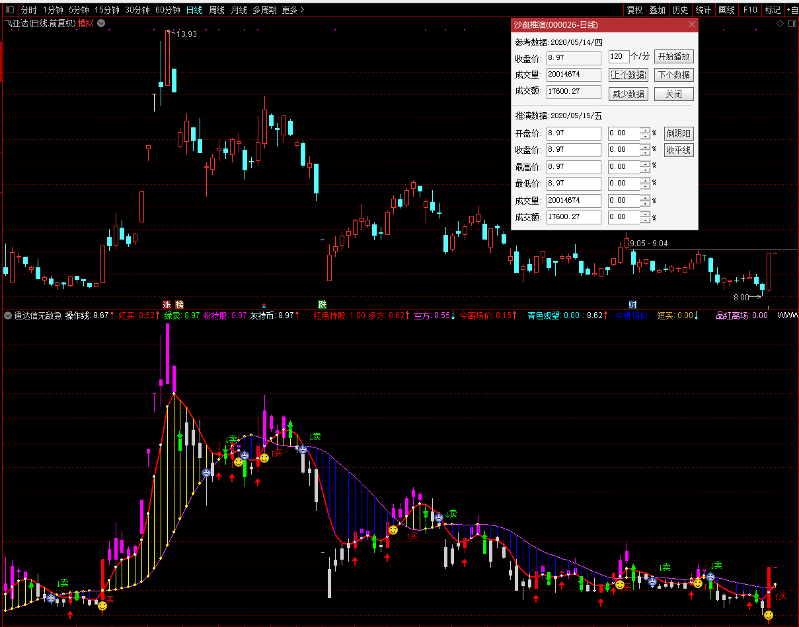Open the 历史 toolbar item

click(680, 10)
